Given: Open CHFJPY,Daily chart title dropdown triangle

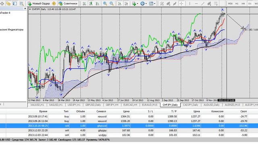Looking at the screenshot, I should (x=30, y=9).
